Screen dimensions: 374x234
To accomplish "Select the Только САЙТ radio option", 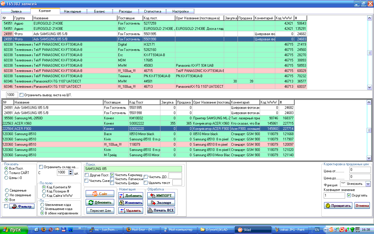I will click(6, 173).
